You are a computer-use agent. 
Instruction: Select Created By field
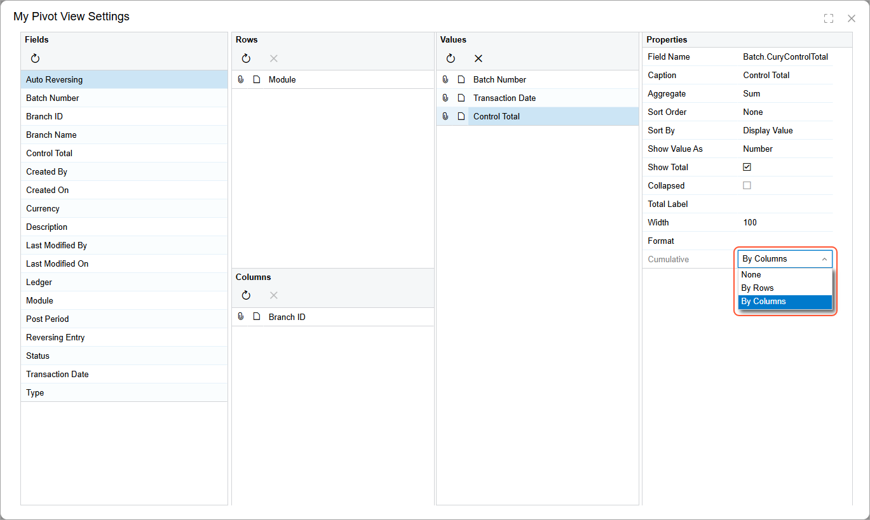[124, 171]
